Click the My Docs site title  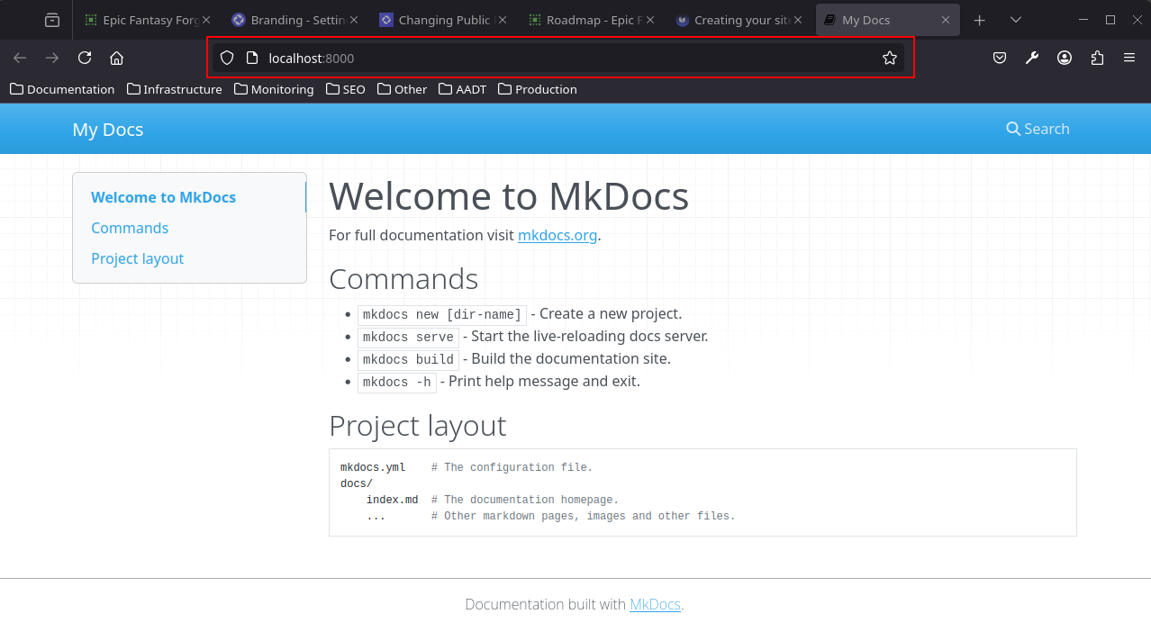point(108,130)
